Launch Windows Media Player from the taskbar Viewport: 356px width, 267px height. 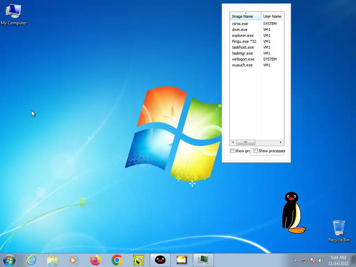click(74, 260)
